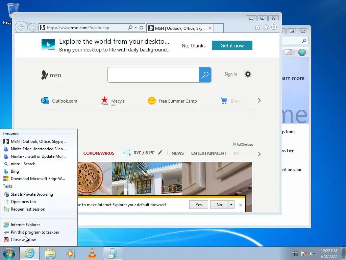Click the shopping cart icon
Screen dimensions: 346x260
(224, 101)
